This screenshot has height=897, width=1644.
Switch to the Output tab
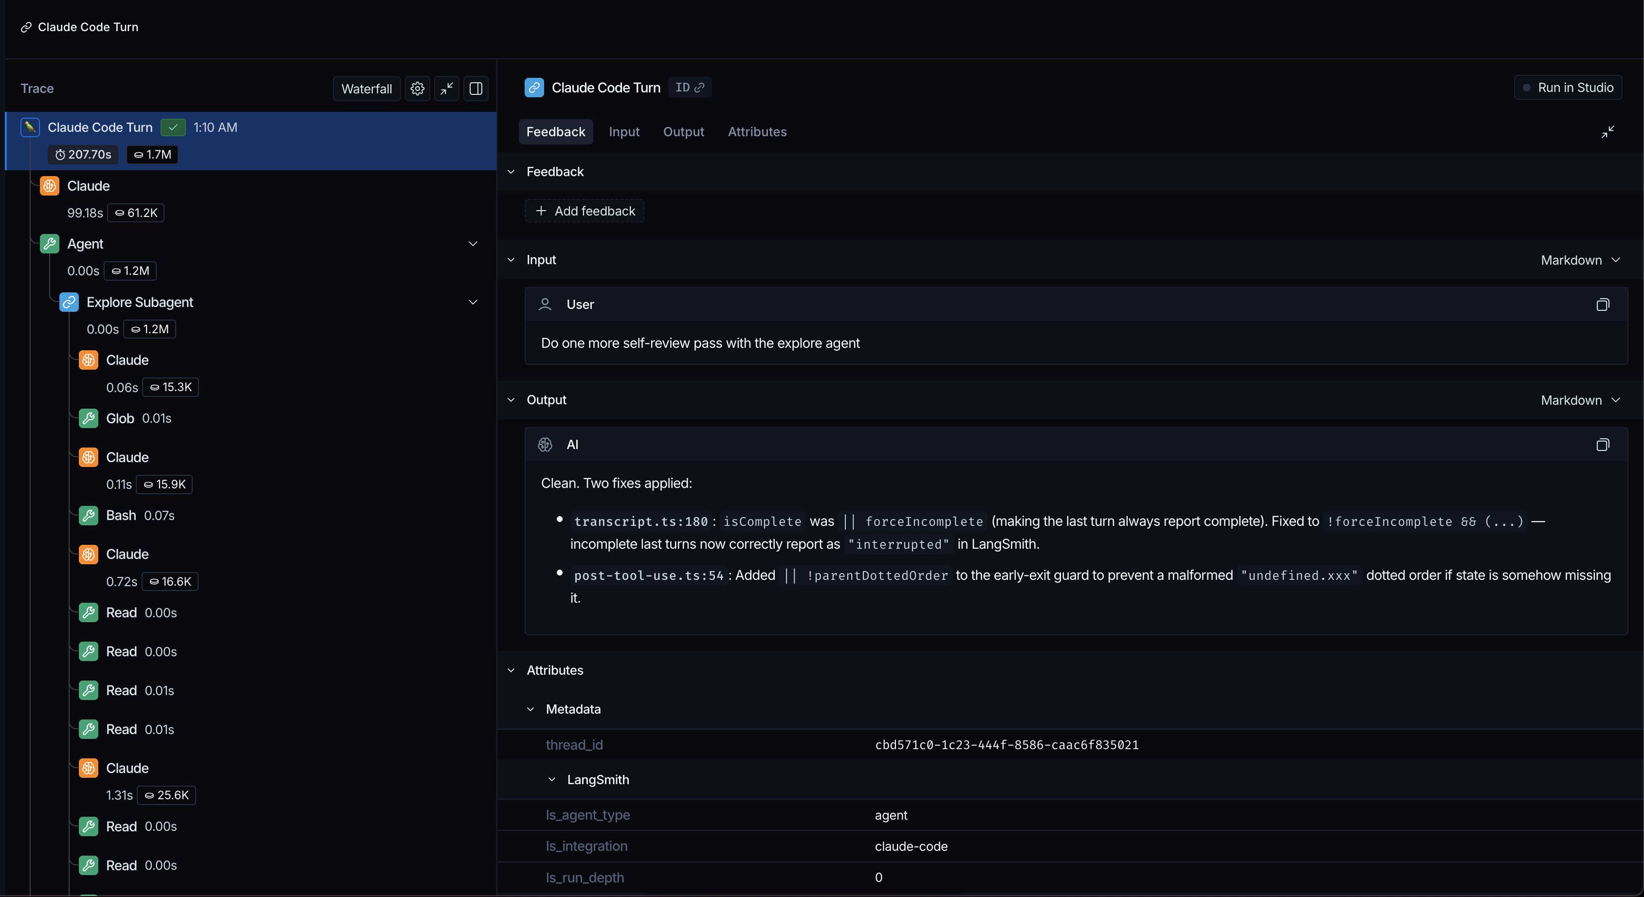point(683,132)
